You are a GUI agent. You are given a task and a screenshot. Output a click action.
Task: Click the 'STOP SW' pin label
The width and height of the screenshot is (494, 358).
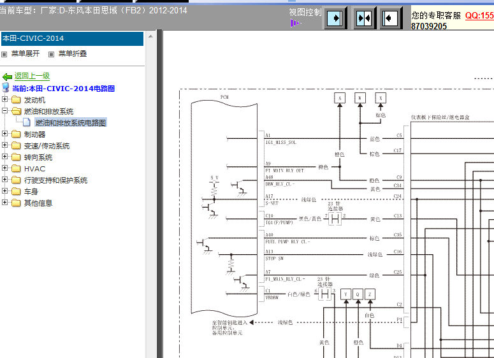[x=275, y=259]
